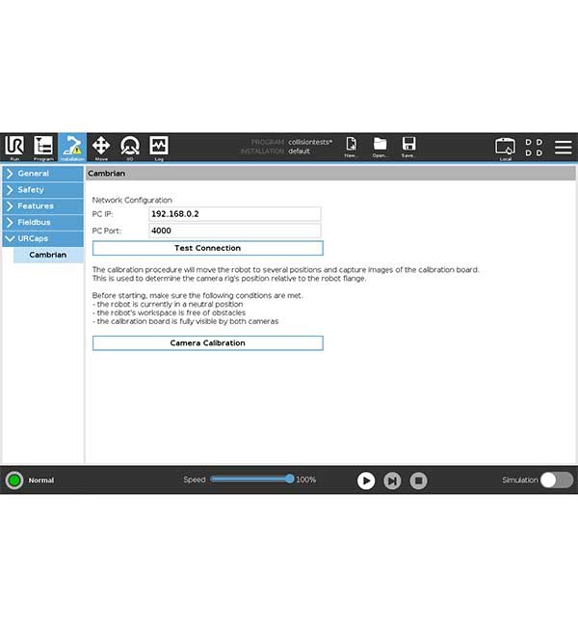This screenshot has height=627, width=578.
Task: Click the four-D checksum icon
Action: click(x=534, y=148)
